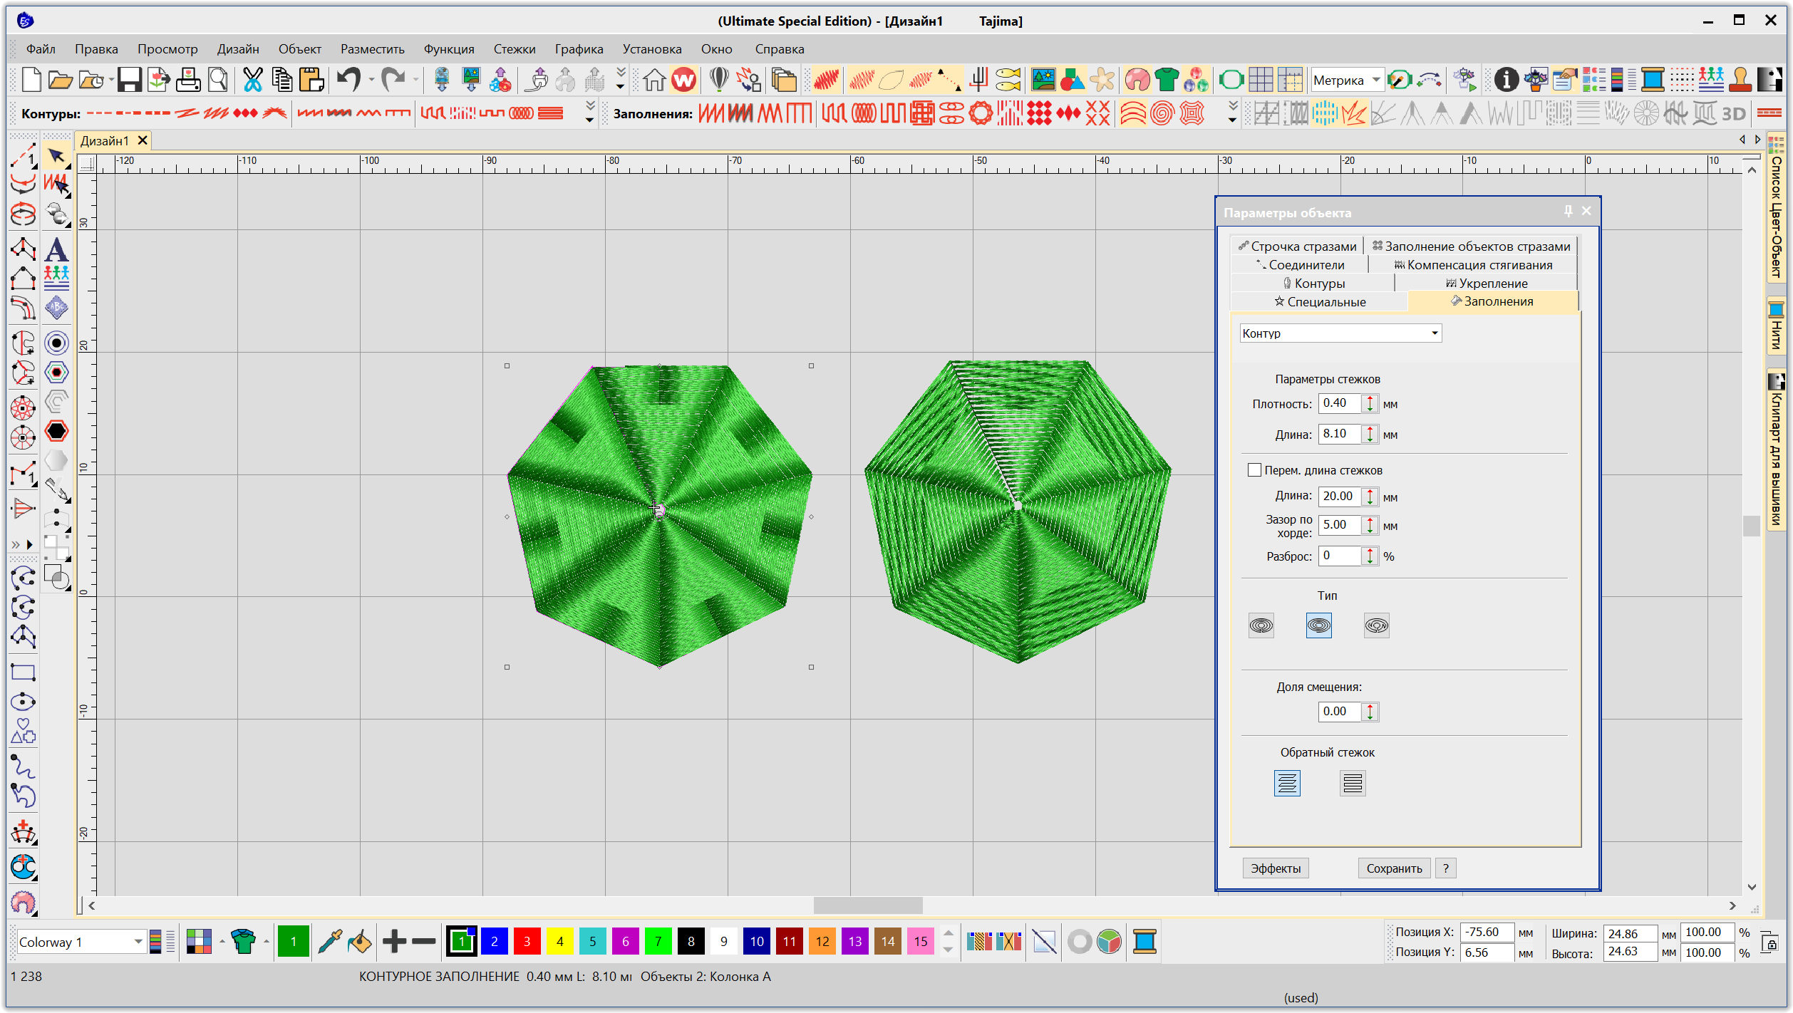Click the Сохранить button
The image size is (1793, 1013).
coord(1393,868)
